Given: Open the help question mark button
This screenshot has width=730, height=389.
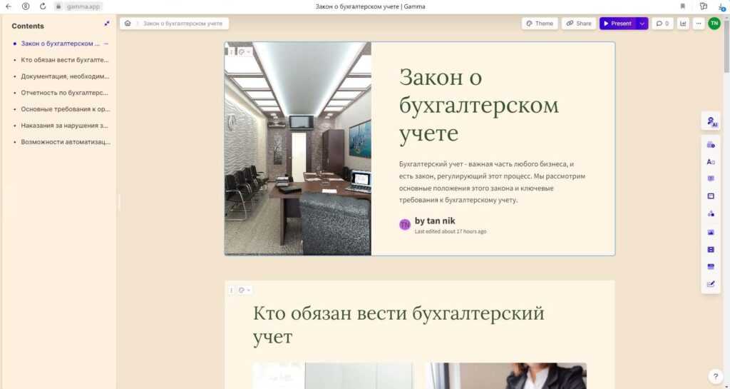Looking at the screenshot, I should (x=716, y=376).
